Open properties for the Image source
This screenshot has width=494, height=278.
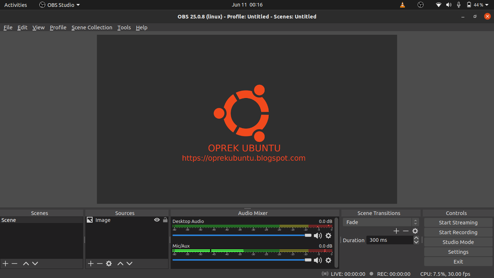(109, 264)
